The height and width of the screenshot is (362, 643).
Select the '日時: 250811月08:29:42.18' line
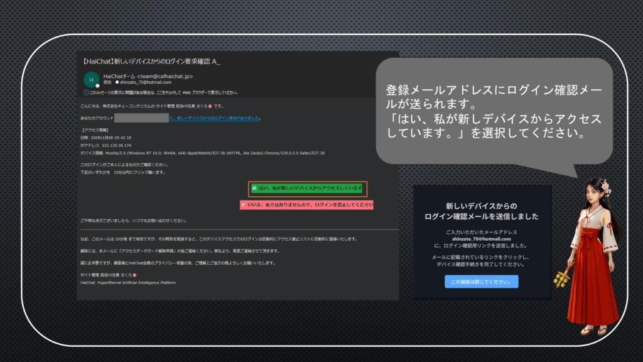coord(105,138)
